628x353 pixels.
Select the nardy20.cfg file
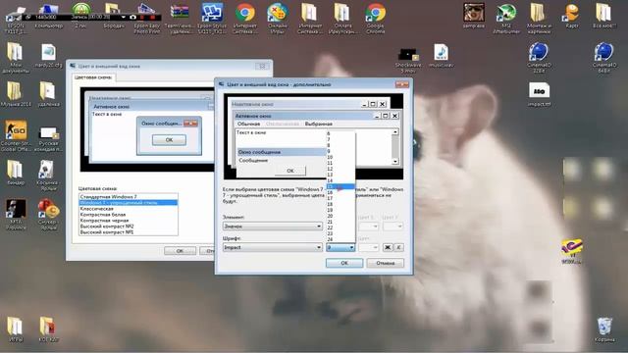48,55
